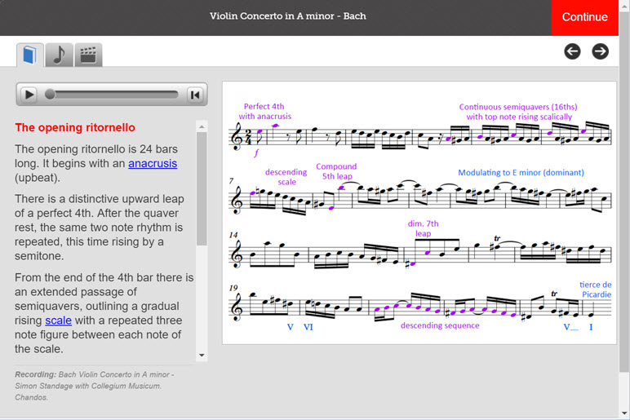The image size is (630, 420).
Task: Rewind audio to the beginning
Action: [x=195, y=95]
